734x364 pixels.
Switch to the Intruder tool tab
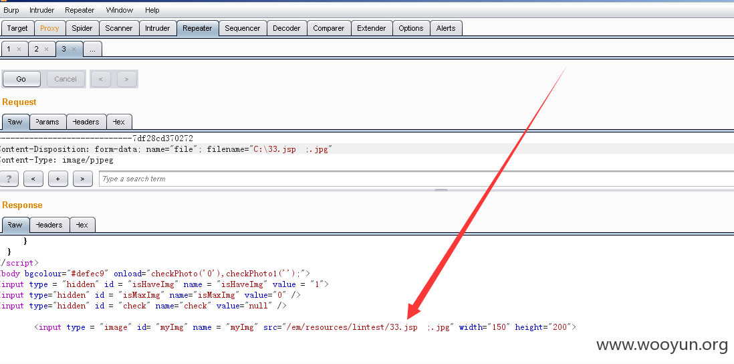pyautogui.click(x=157, y=28)
